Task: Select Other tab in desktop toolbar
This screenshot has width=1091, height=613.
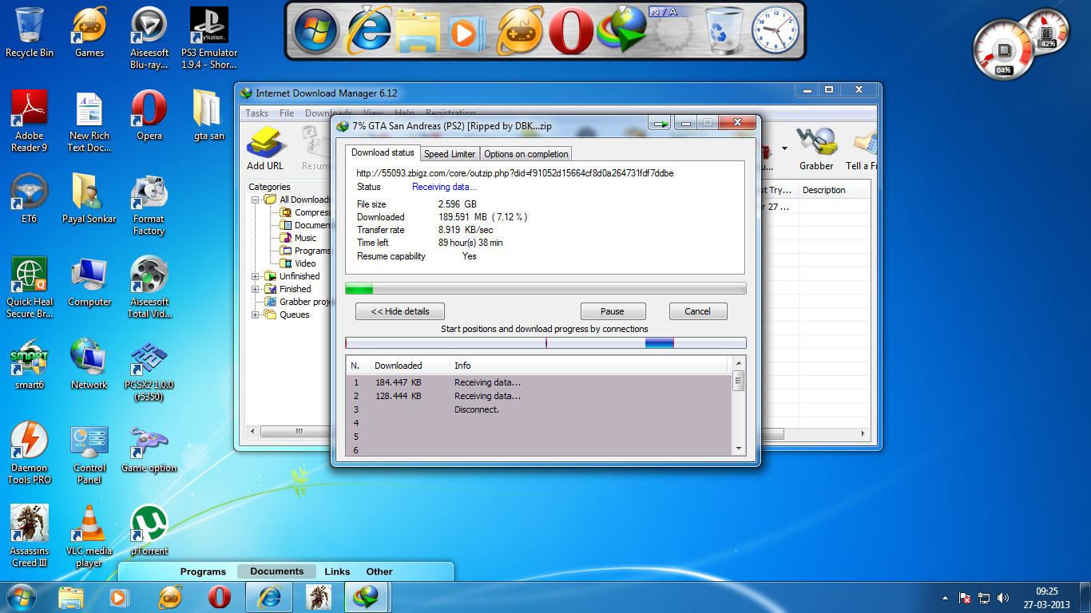Action: (379, 571)
